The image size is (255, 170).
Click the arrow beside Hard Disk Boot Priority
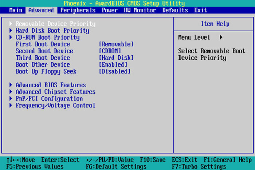point(11,31)
